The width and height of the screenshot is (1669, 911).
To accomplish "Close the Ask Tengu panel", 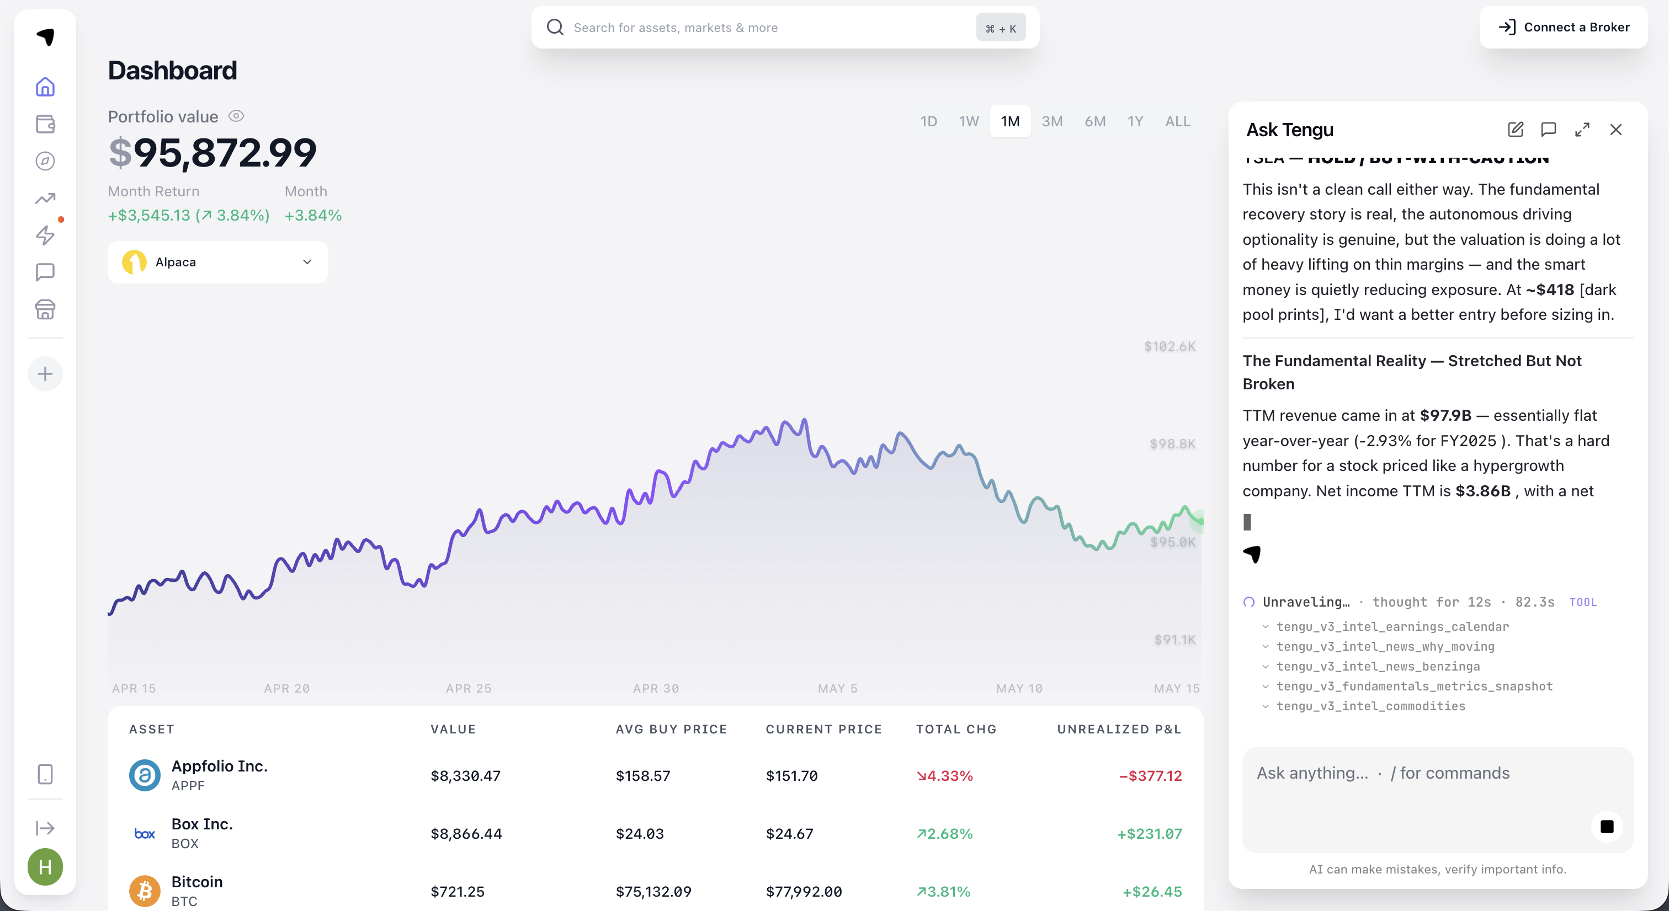I will (1616, 130).
